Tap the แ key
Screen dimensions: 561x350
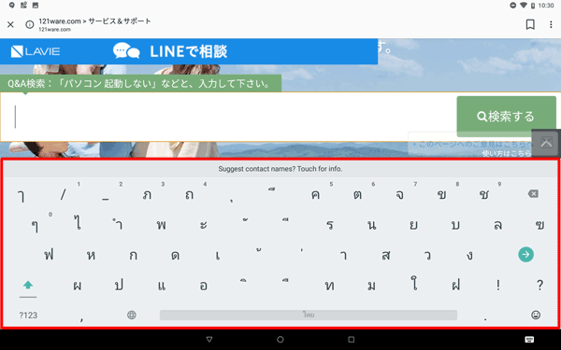[162, 285]
